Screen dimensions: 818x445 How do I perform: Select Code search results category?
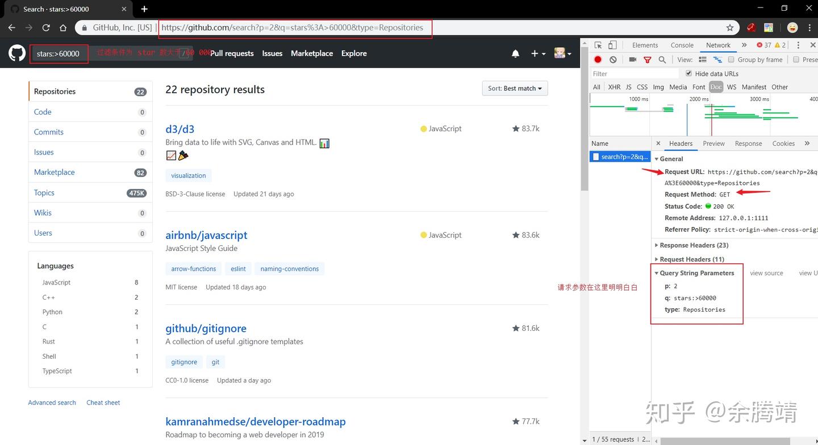point(90,112)
